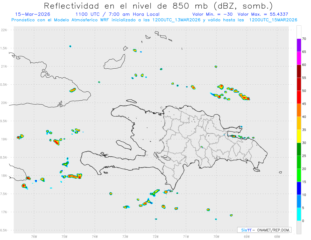
Task: Click the gold 35-40 dBZ colorbar segment
Action: (299, 123)
